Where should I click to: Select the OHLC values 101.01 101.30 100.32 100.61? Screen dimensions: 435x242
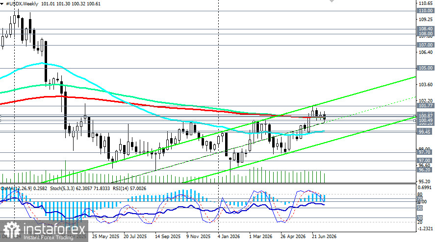pyautogui.click(x=71, y=4)
